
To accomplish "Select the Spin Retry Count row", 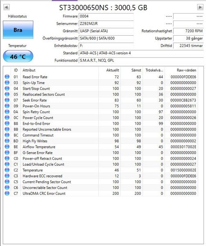I will click(x=101, y=112).
